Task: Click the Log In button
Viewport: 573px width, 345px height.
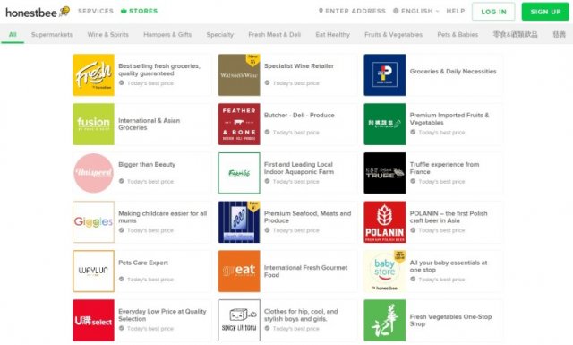Action: pyautogui.click(x=493, y=12)
